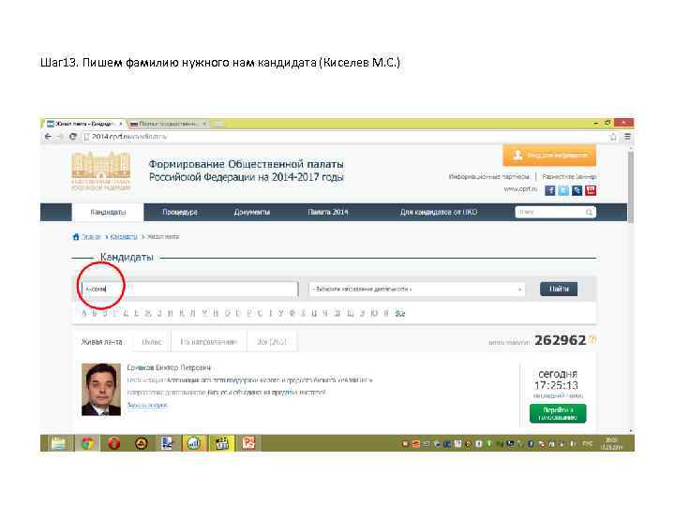The image size is (675, 506).
Task: Filter candidates by letter Ф
Action: pyautogui.click(x=292, y=313)
